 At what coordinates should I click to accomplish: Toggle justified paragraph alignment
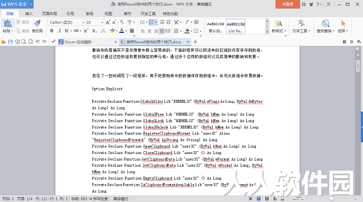click(x=162, y=31)
